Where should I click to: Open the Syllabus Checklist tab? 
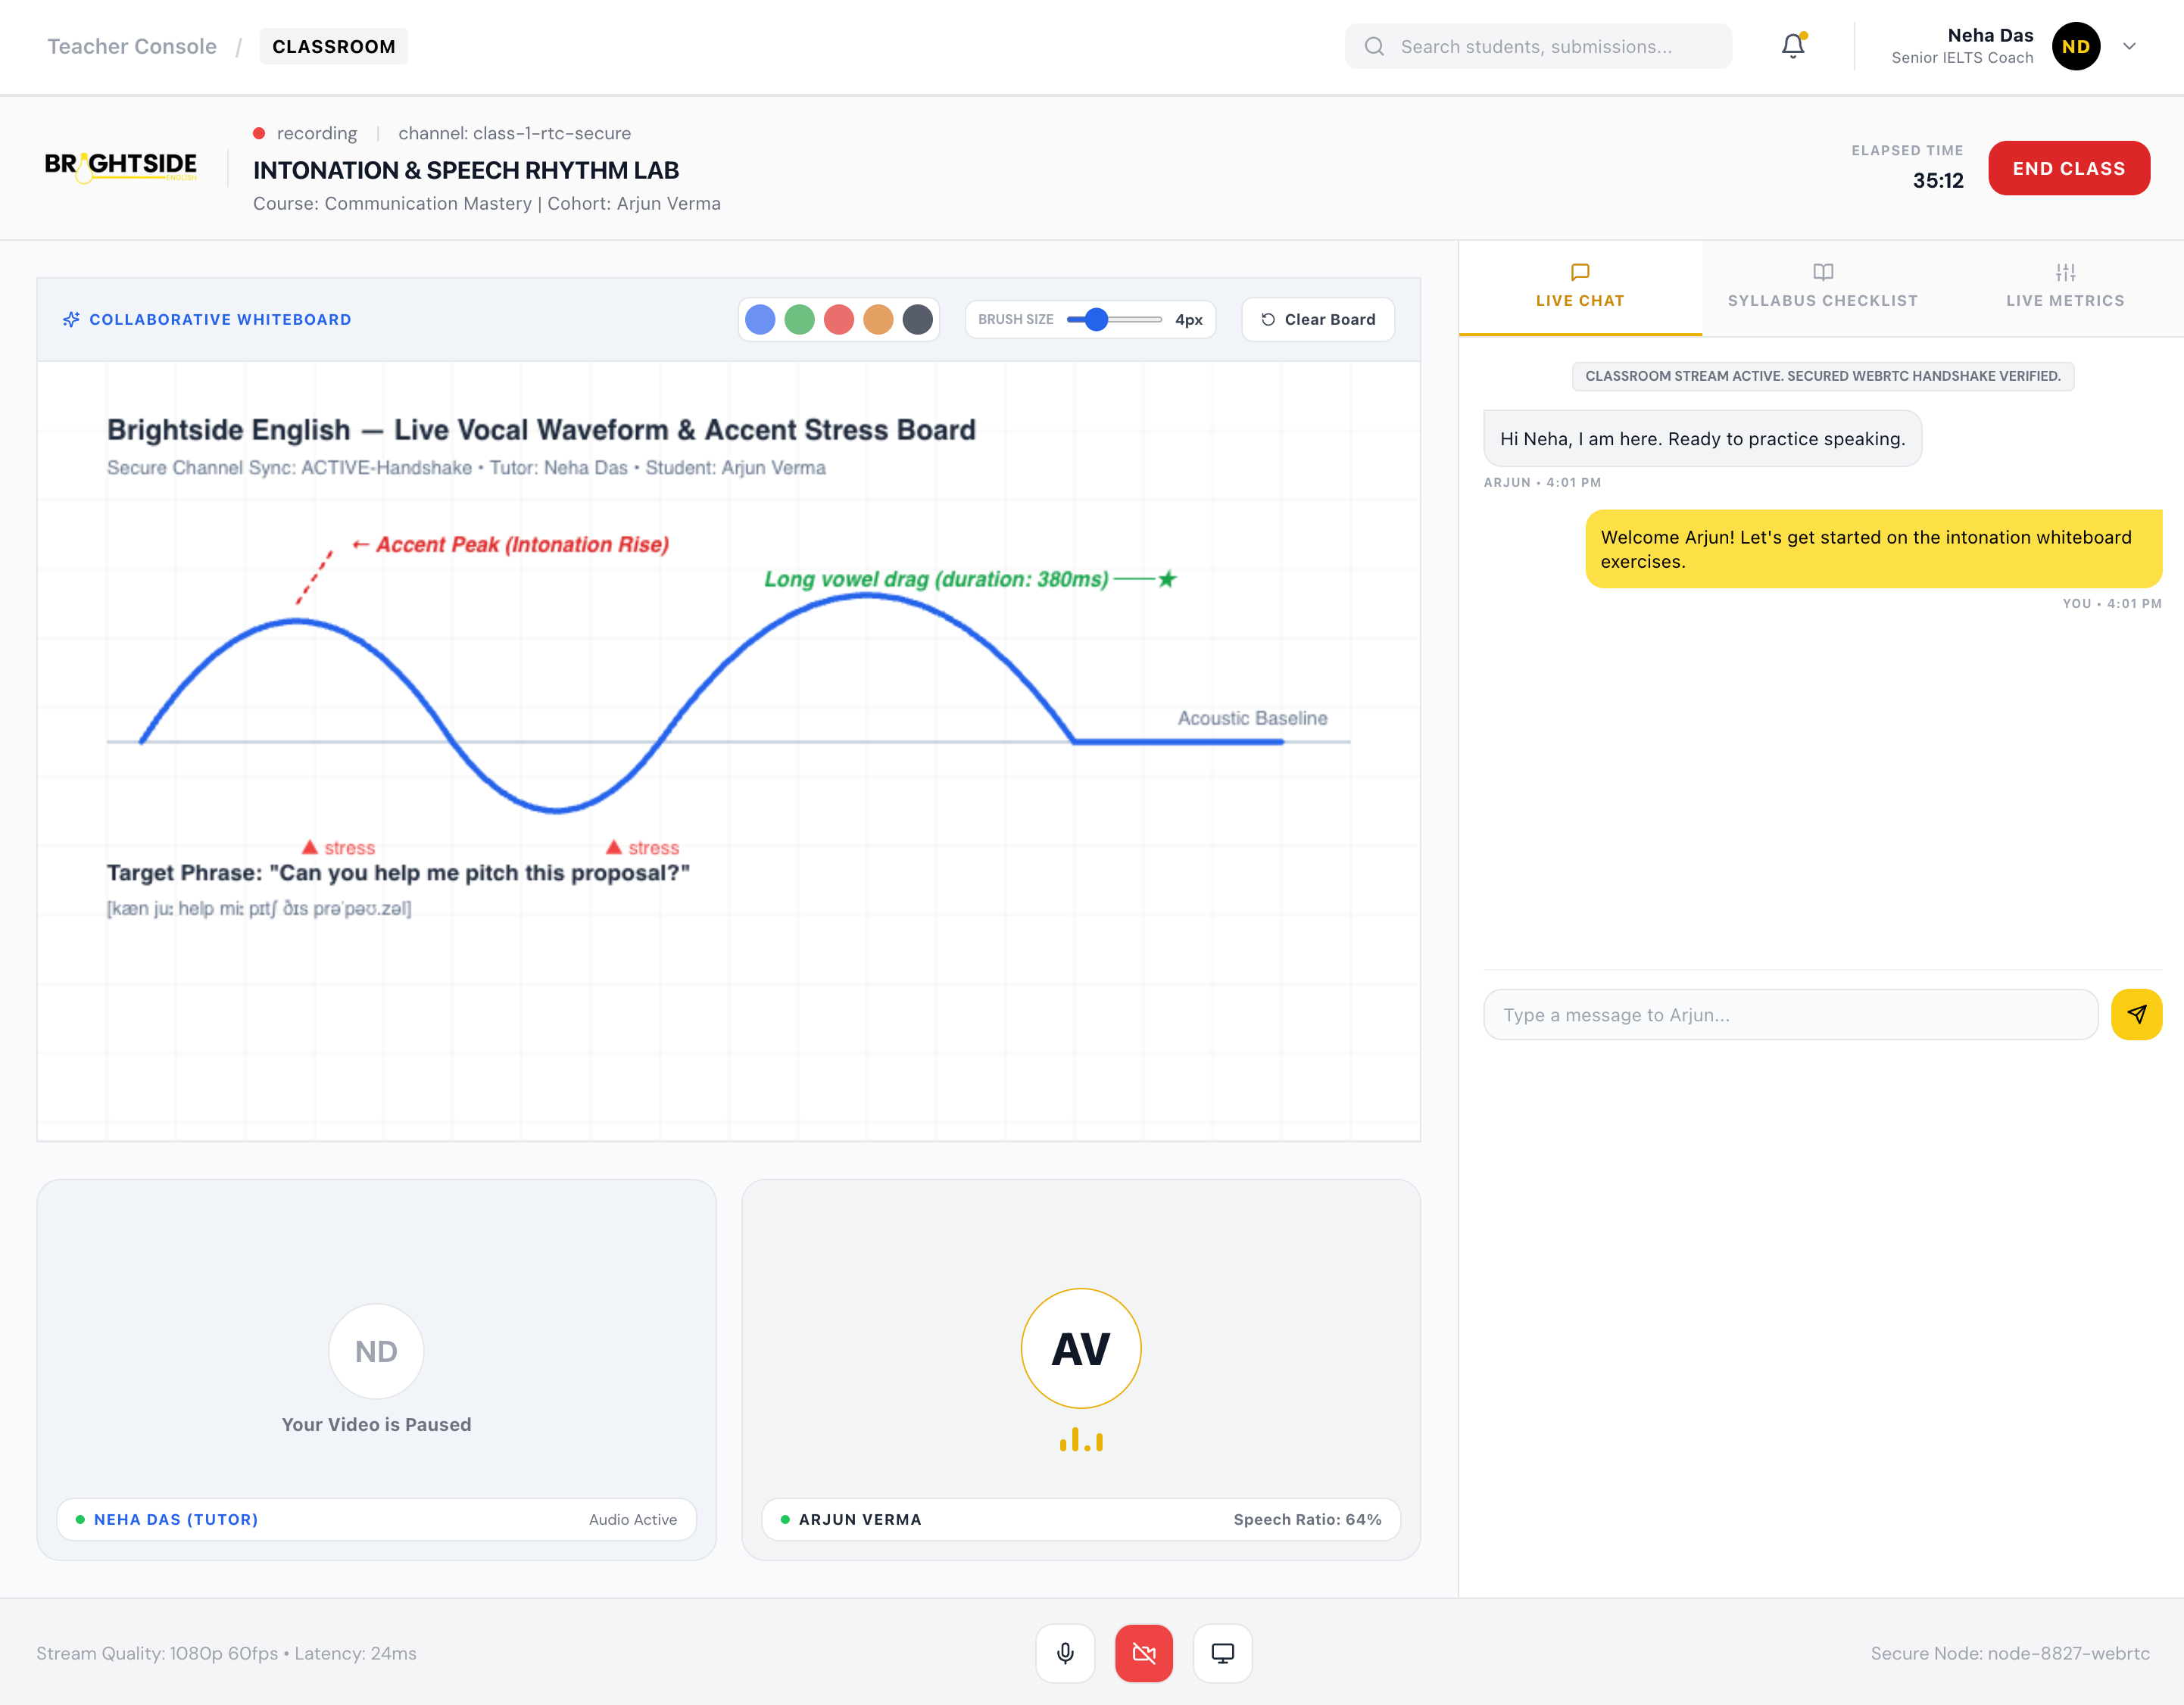(1823, 288)
